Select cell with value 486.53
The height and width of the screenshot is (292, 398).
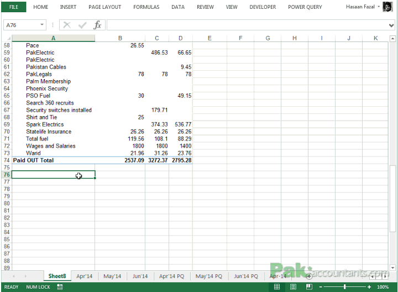pos(157,53)
